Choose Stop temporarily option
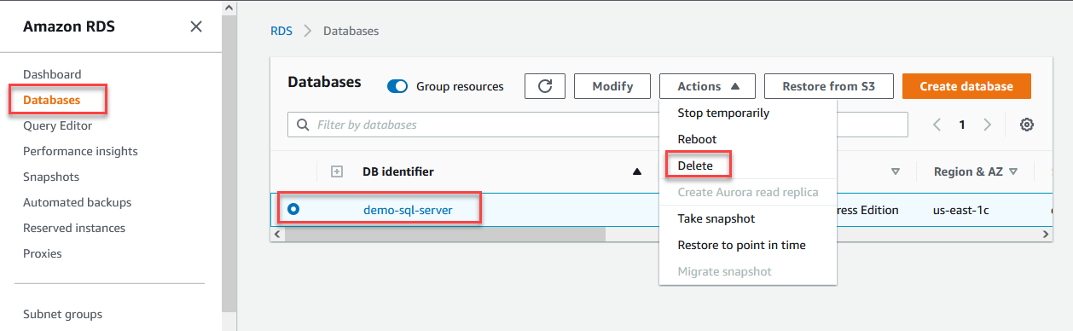The image size is (1073, 331). (723, 113)
